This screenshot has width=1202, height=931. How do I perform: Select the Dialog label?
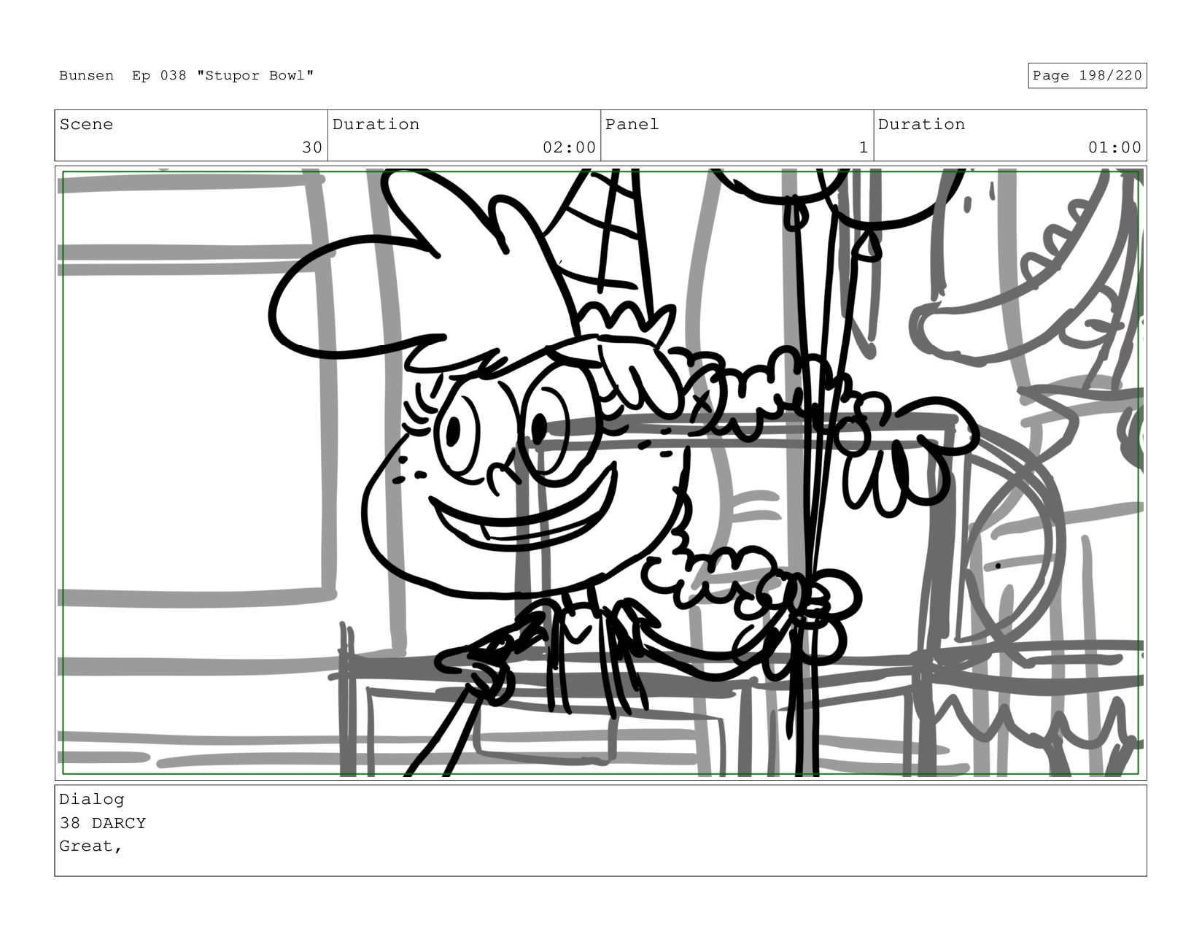pos(92,800)
